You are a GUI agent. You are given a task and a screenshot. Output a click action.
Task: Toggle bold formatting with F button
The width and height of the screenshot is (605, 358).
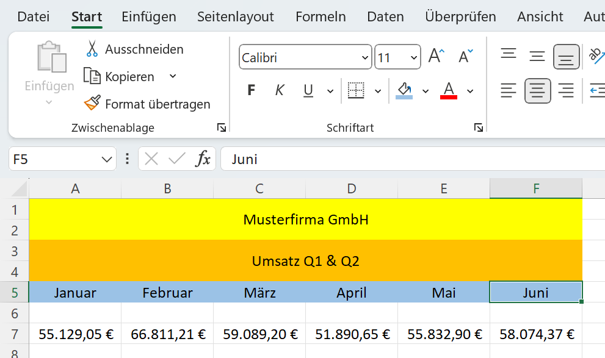[x=250, y=91]
